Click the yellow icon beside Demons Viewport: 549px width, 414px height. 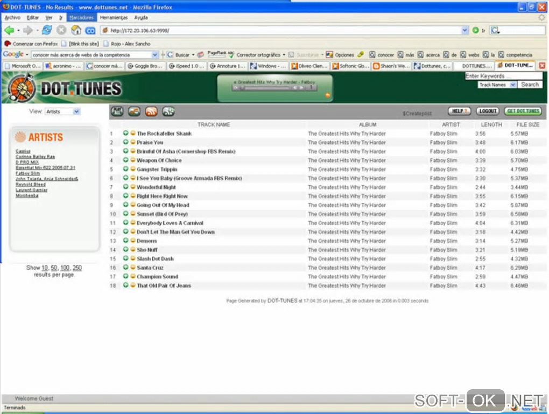[133, 241]
